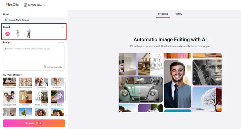Select the second uploaded person thumbnail with brown pants
The height and width of the screenshot is (129, 241).
tap(29, 34)
